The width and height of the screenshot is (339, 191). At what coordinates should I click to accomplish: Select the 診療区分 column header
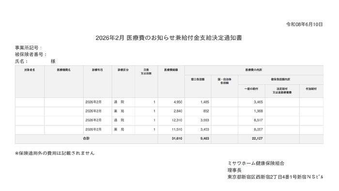pos(123,70)
